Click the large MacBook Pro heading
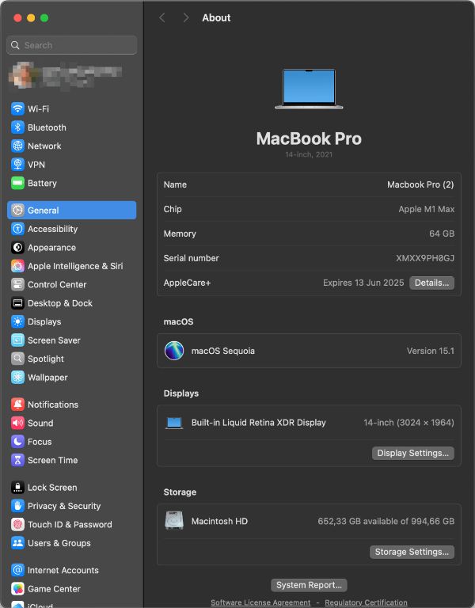The image size is (475, 608). click(309, 139)
